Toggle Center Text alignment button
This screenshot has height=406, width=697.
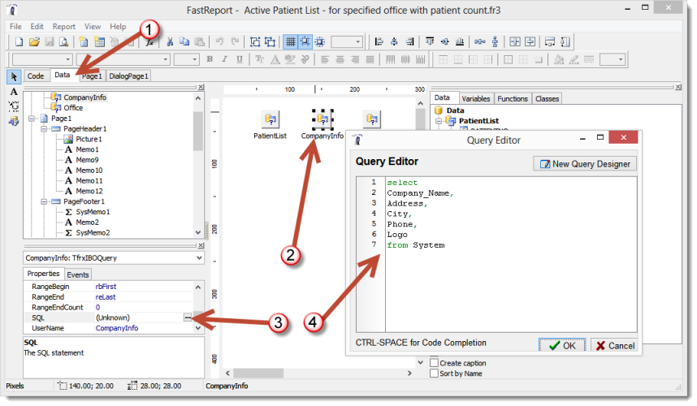[x=340, y=59]
